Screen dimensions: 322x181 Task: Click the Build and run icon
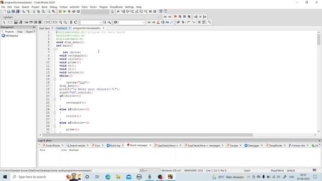[x=69, y=12]
